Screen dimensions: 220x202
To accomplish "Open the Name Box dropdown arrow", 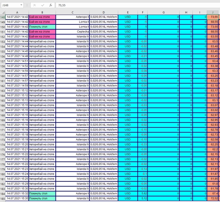I will pos(21,5).
